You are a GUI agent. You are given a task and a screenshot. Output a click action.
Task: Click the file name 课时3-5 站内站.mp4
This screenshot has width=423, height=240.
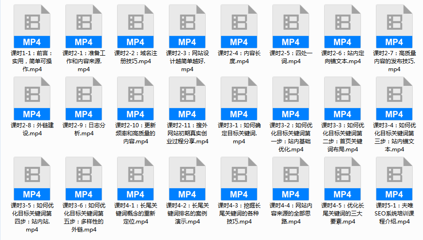pyautogui.click(x=32, y=217)
